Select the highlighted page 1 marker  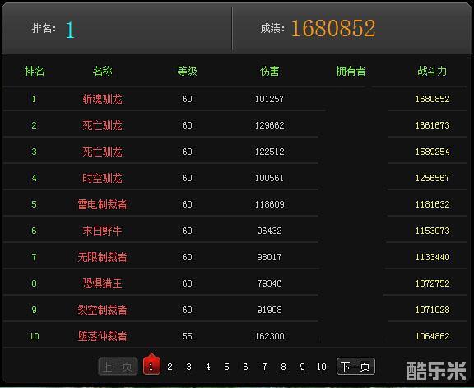click(x=151, y=367)
